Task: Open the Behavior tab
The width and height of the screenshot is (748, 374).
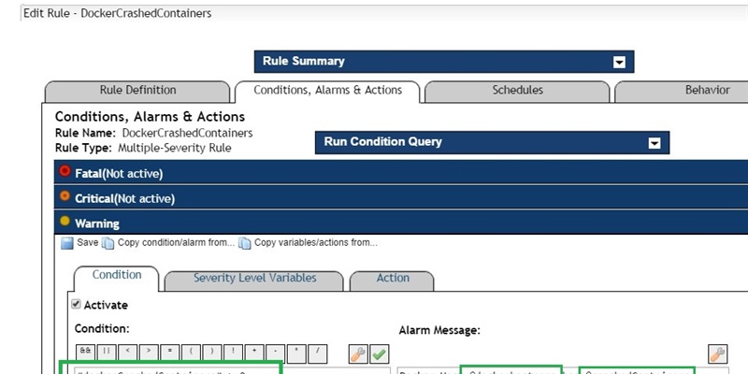Action: tap(683, 91)
